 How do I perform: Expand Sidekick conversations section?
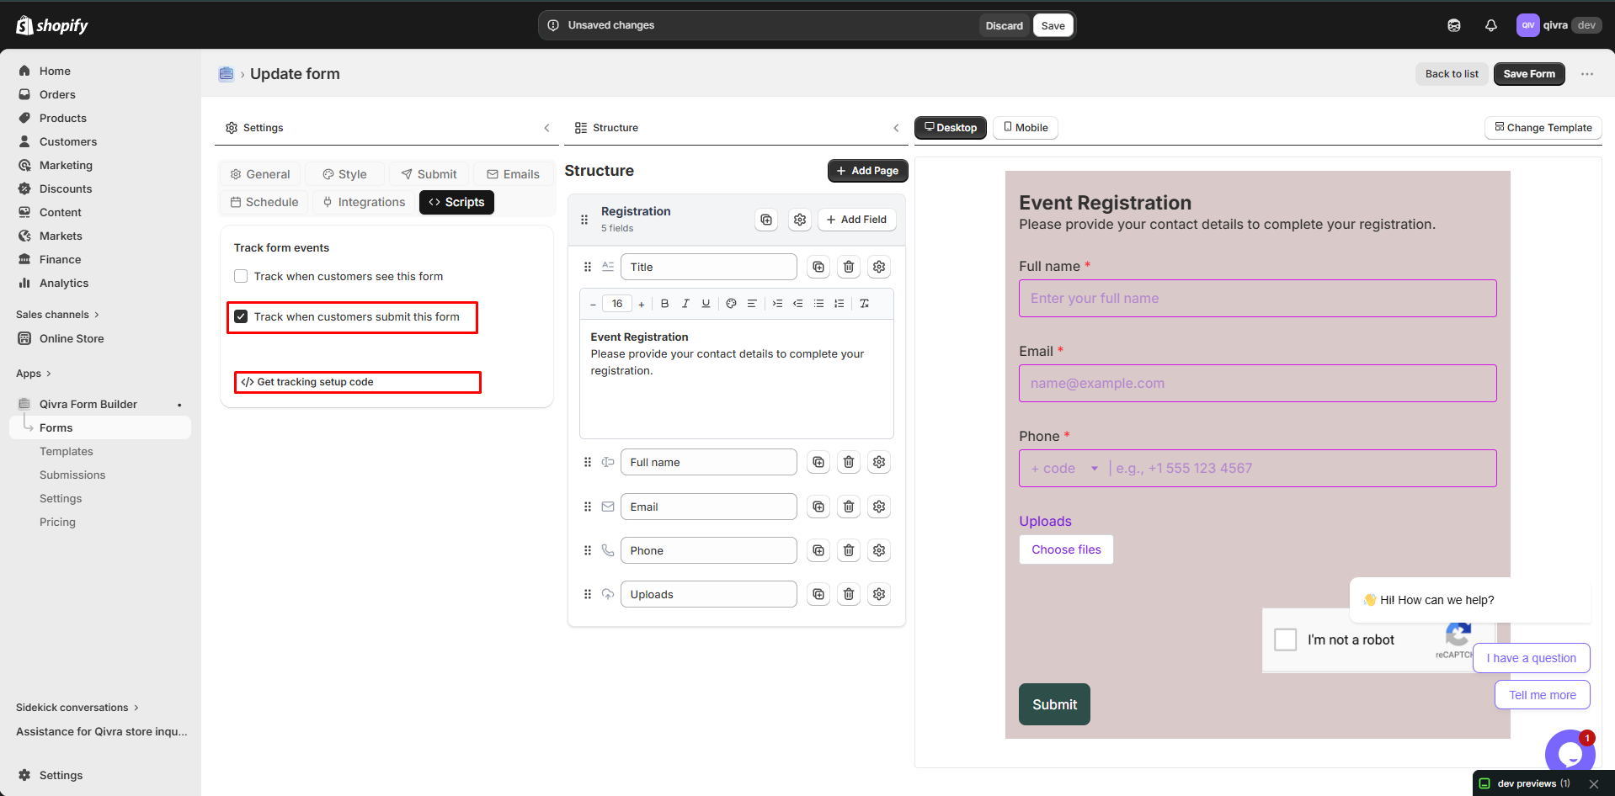point(77,708)
